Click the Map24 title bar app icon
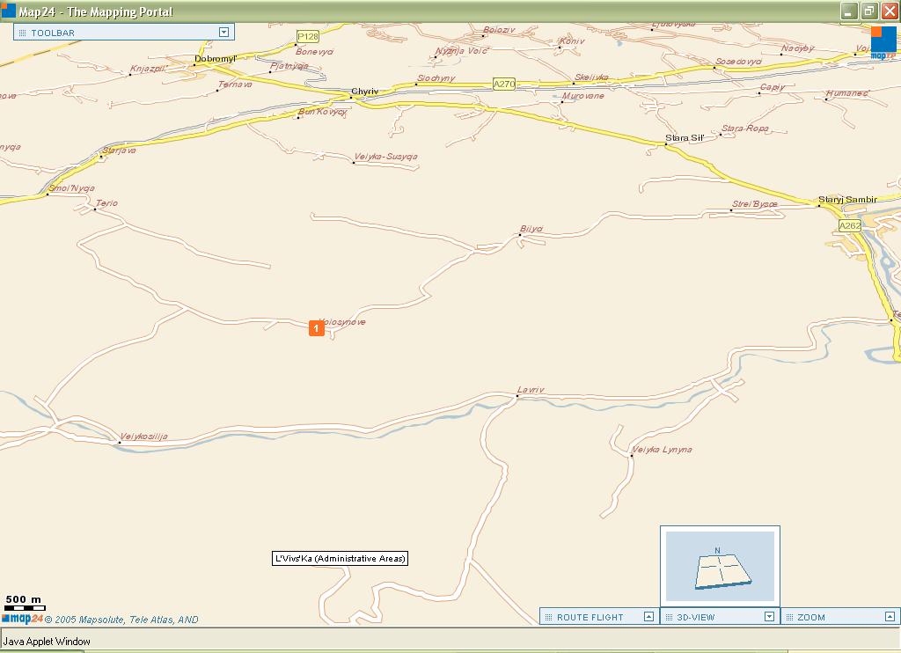 coord(9,11)
